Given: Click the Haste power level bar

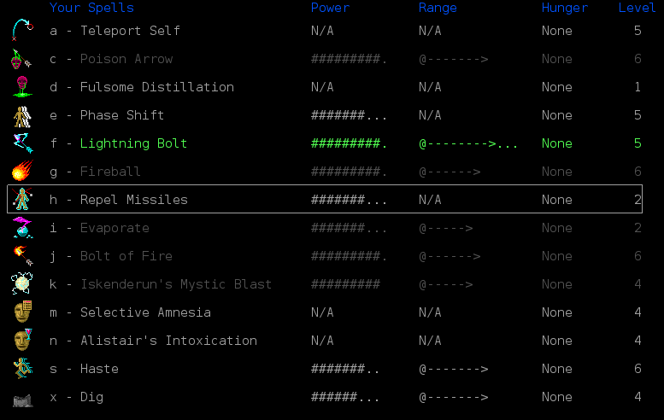Looking at the screenshot, I should [x=346, y=369].
